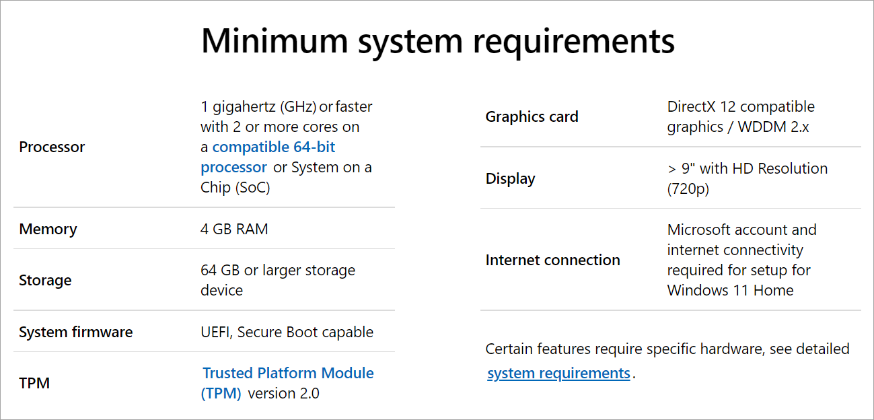Viewport: 874px width, 420px height.
Task: Follow the system requirements link
Action: [558, 373]
